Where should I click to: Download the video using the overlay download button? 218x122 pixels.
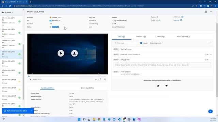point(74,53)
